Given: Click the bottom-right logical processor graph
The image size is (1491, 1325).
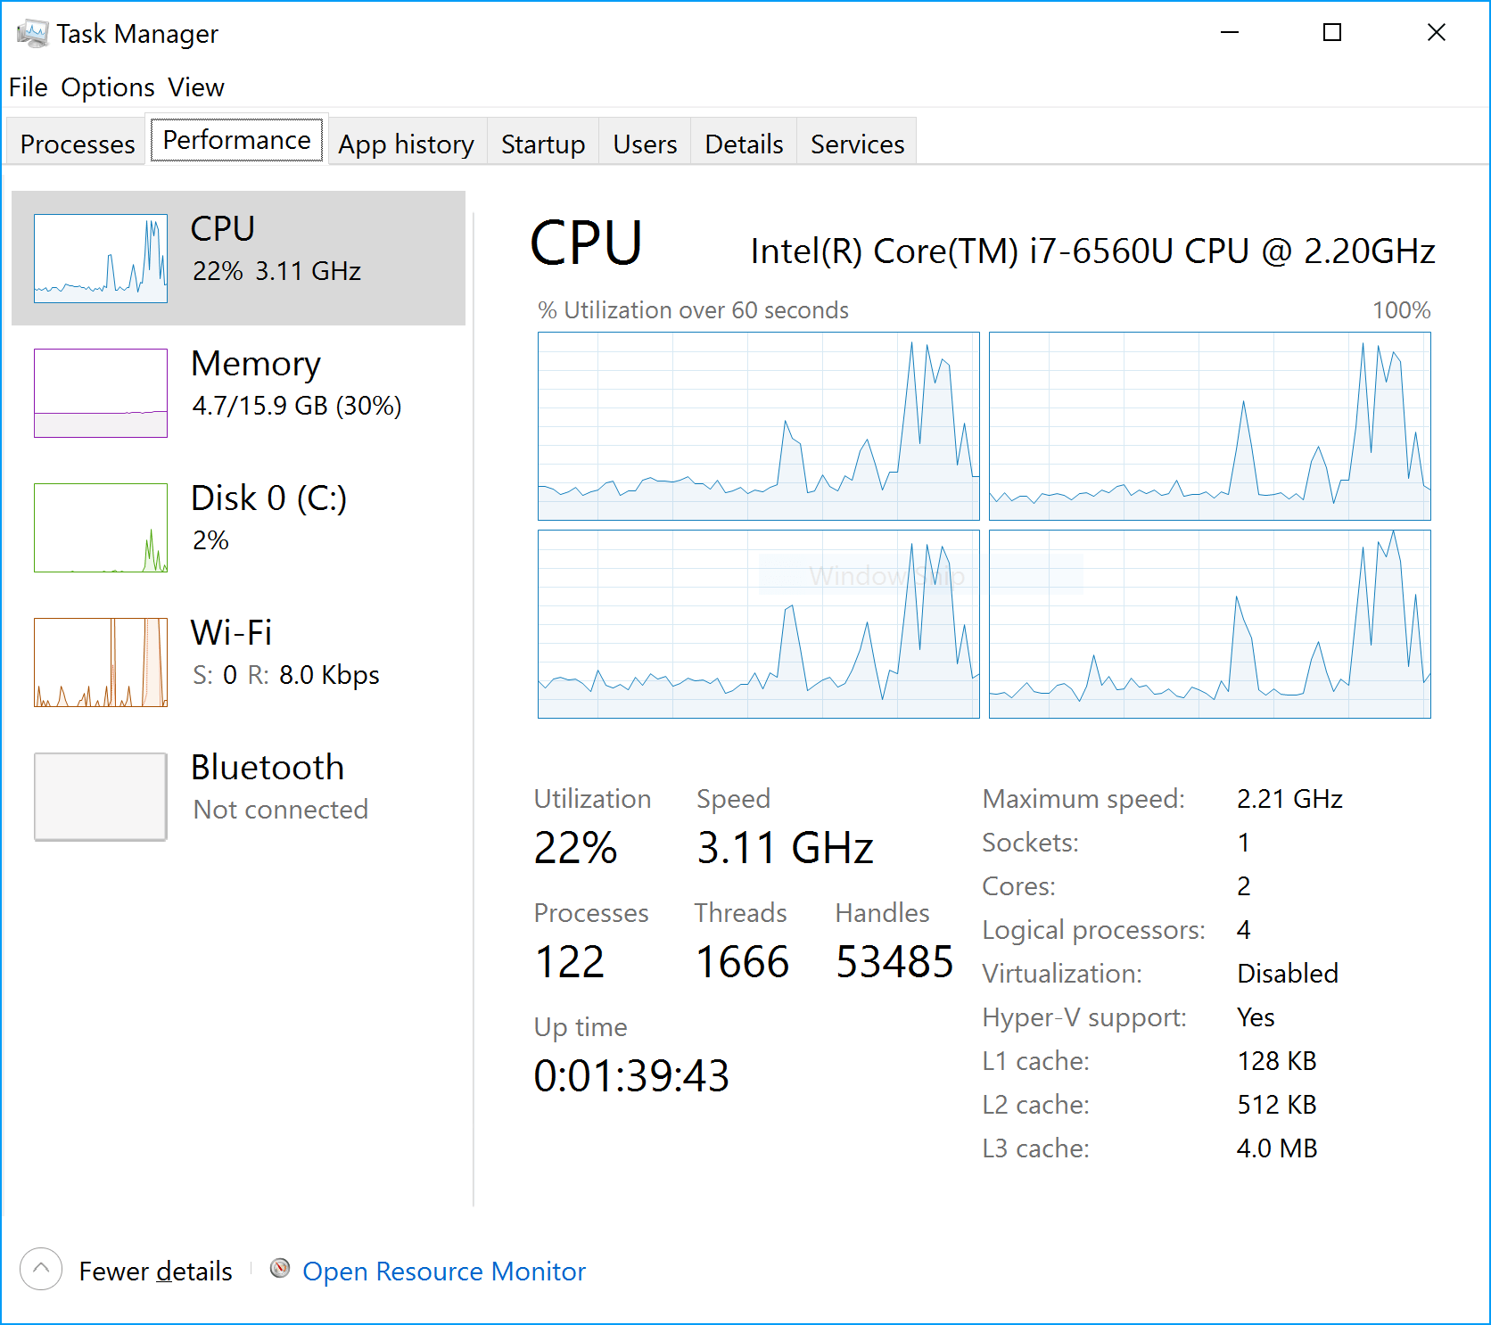Looking at the screenshot, I should (x=1210, y=624).
